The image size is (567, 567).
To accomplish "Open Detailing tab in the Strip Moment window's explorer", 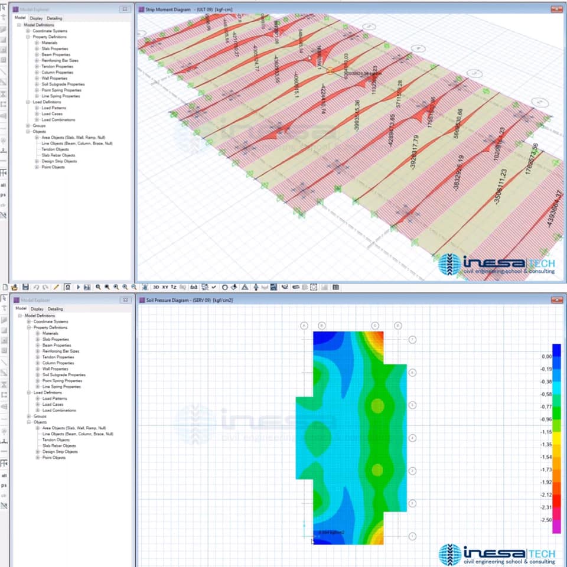I will click(x=54, y=18).
